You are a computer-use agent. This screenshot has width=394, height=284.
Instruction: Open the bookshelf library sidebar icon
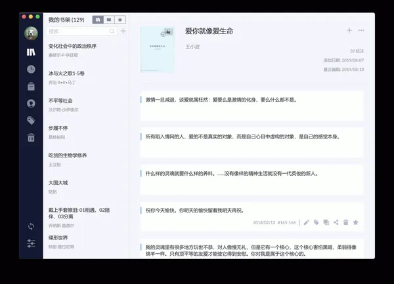(31, 52)
